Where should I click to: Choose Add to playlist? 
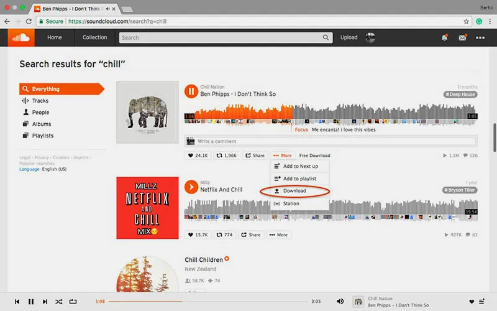tap(299, 179)
